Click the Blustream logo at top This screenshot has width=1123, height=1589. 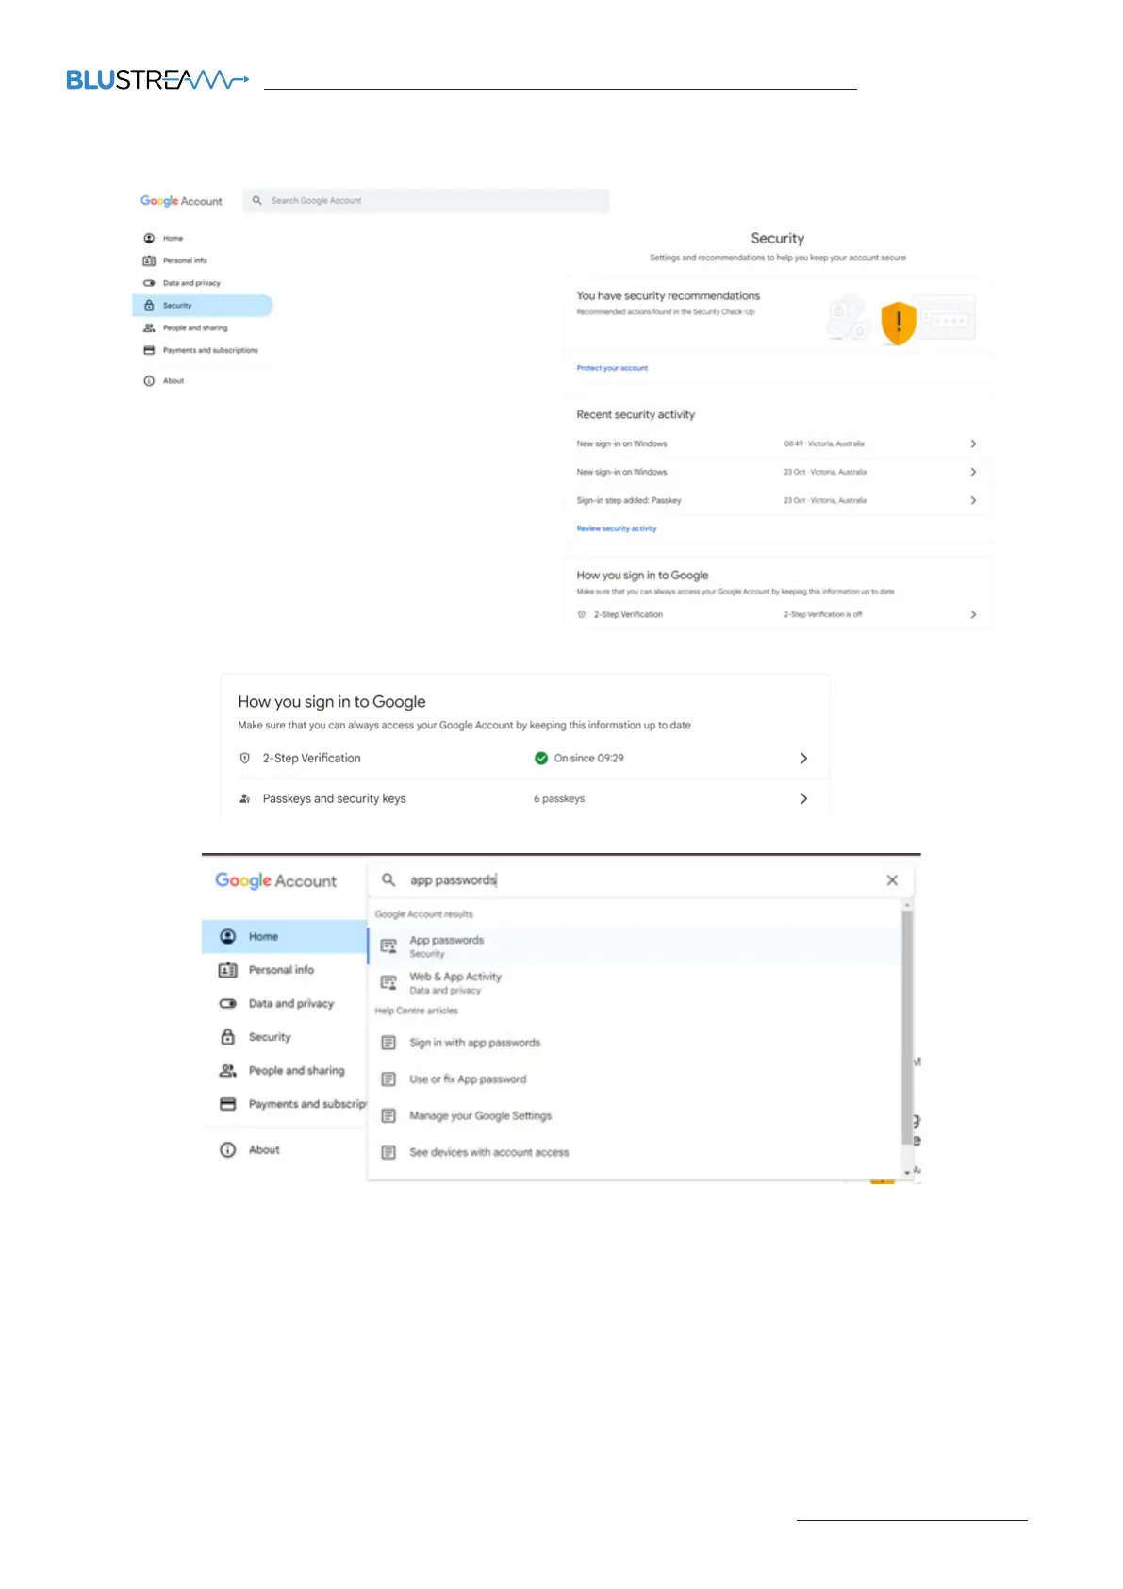pyautogui.click(x=157, y=80)
